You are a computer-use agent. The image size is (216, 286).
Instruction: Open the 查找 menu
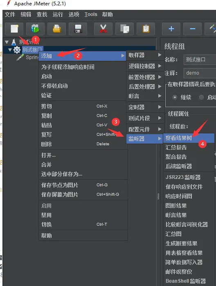42,14
